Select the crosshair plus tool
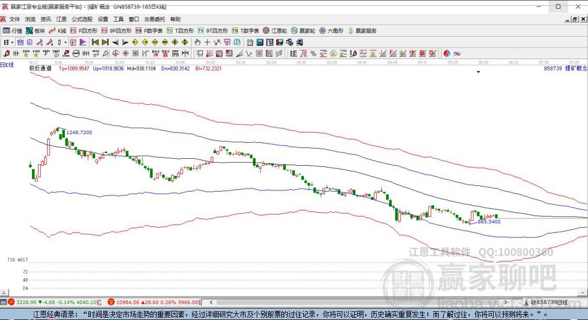 pos(207,42)
